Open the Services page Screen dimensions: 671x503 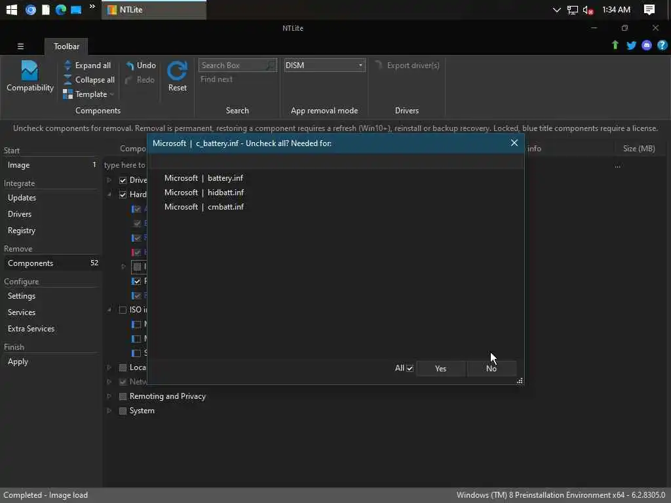[x=51, y=312]
